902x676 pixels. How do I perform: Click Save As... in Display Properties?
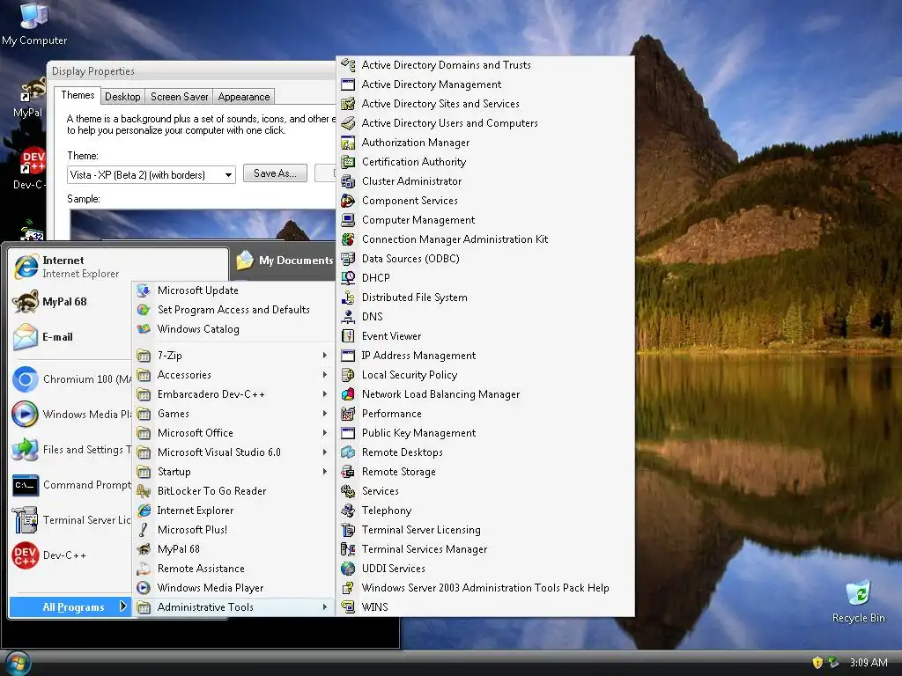[x=275, y=173]
